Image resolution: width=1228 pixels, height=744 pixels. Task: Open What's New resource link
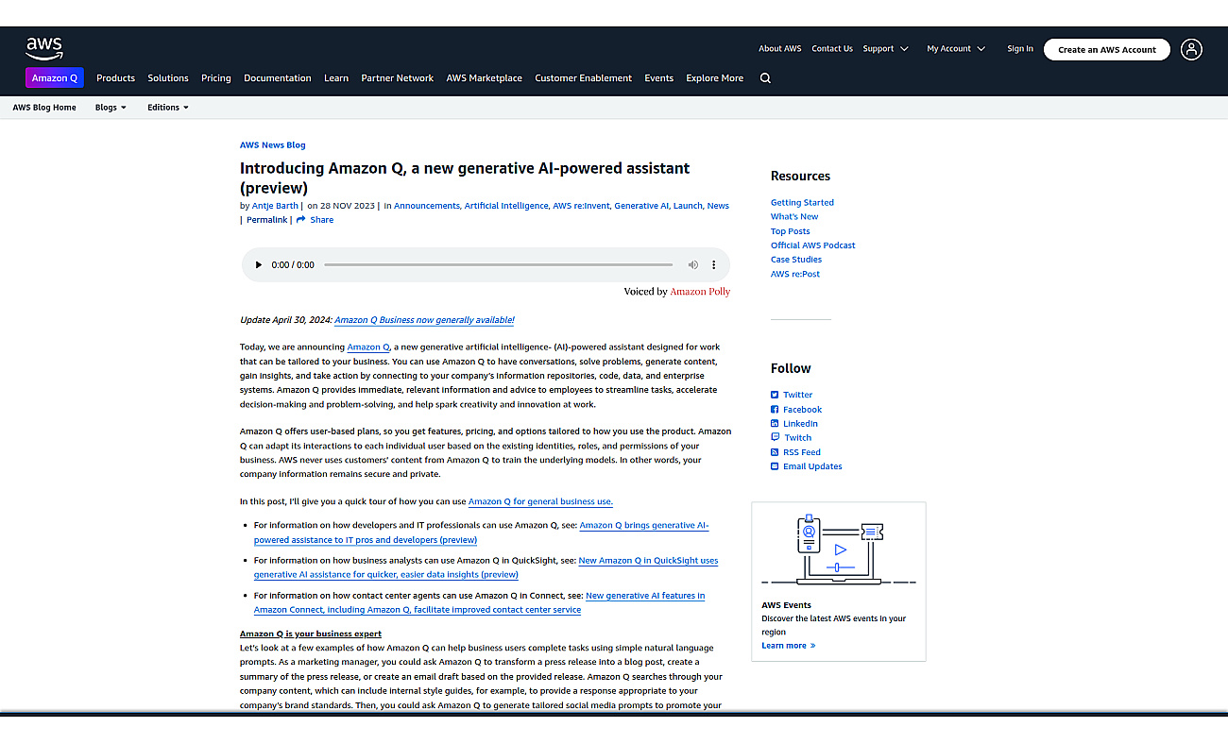(x=794, y=217)
